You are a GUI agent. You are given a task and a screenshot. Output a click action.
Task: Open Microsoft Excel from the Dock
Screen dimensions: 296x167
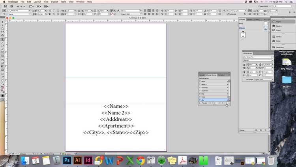pos(130,161)
